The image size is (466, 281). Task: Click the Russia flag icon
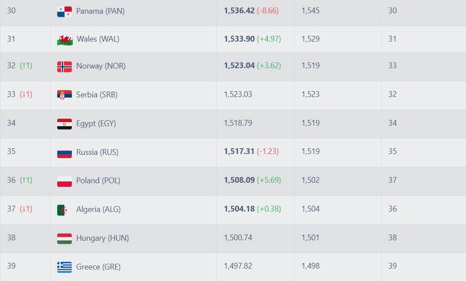click(x=64, y=152)
